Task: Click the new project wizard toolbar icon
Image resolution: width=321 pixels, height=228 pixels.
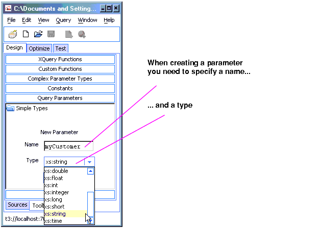Action: coord(13,34)
